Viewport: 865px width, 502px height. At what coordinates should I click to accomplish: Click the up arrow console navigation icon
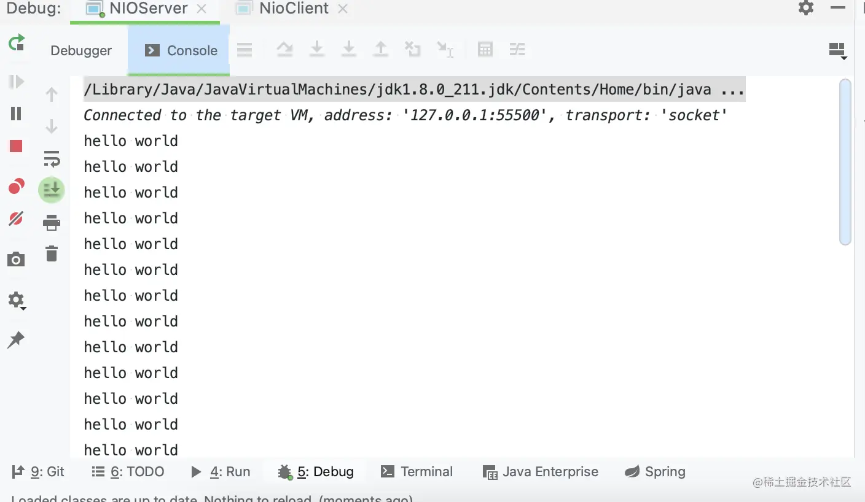point(52,95)
